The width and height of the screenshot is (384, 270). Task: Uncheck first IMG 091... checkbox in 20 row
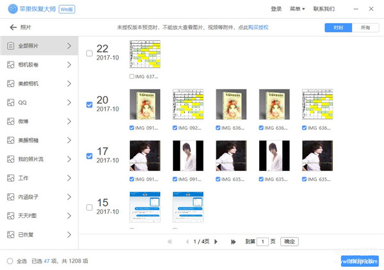(x=131, y=128)
